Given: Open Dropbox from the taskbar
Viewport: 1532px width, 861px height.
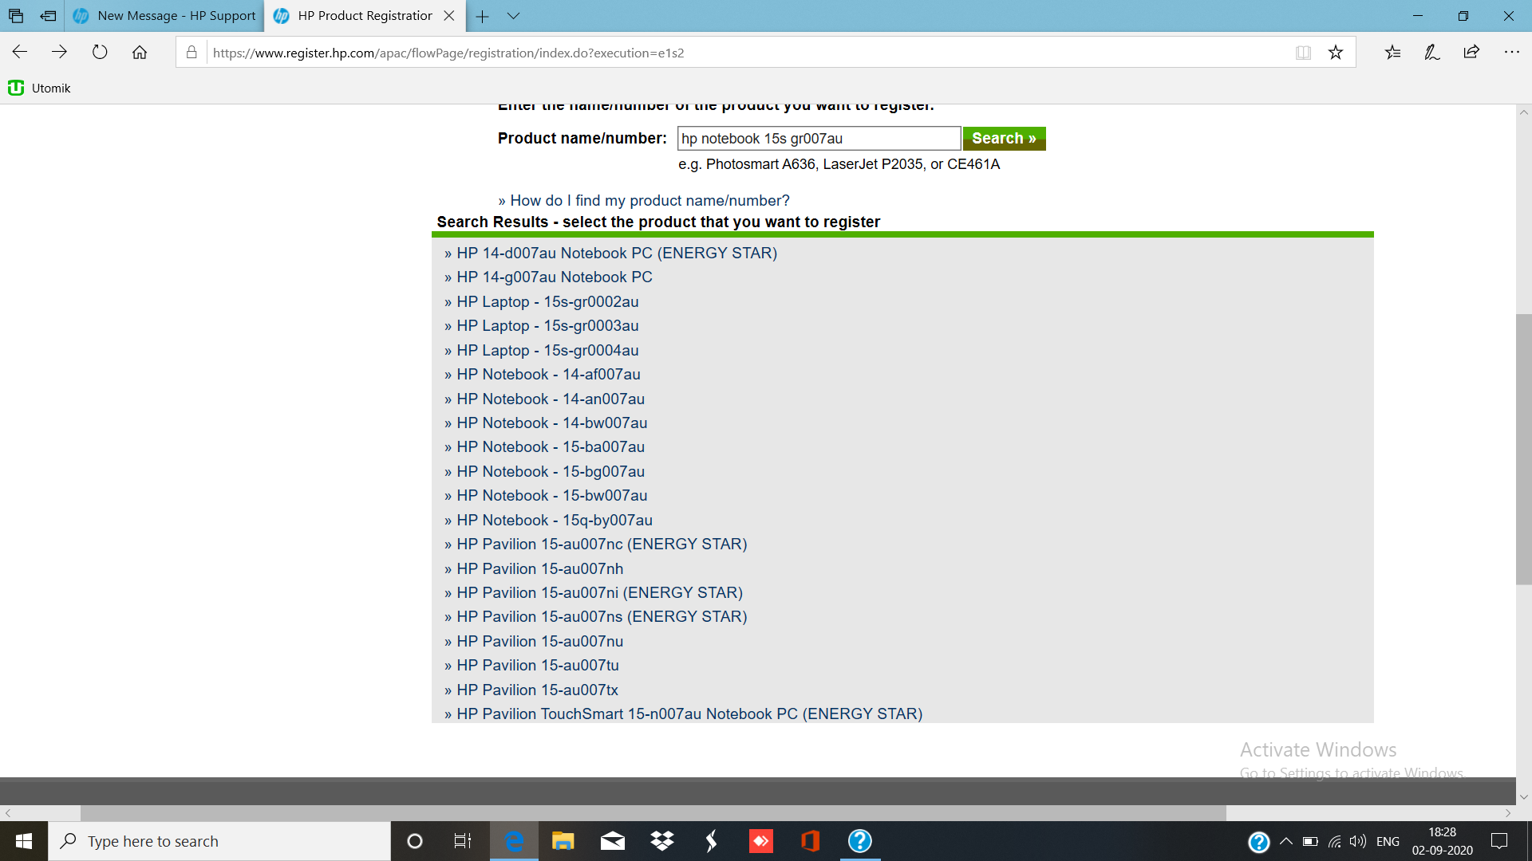Looking at the screenshot, I should pyautogui.click(x=661, y=840).
